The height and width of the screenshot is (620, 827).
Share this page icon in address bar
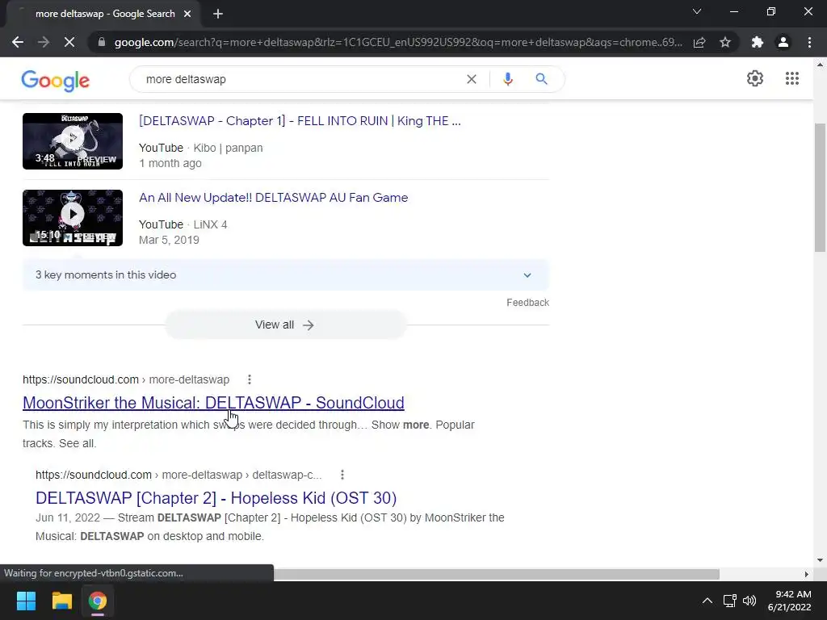pyautogui.click(x=699, y=42)
